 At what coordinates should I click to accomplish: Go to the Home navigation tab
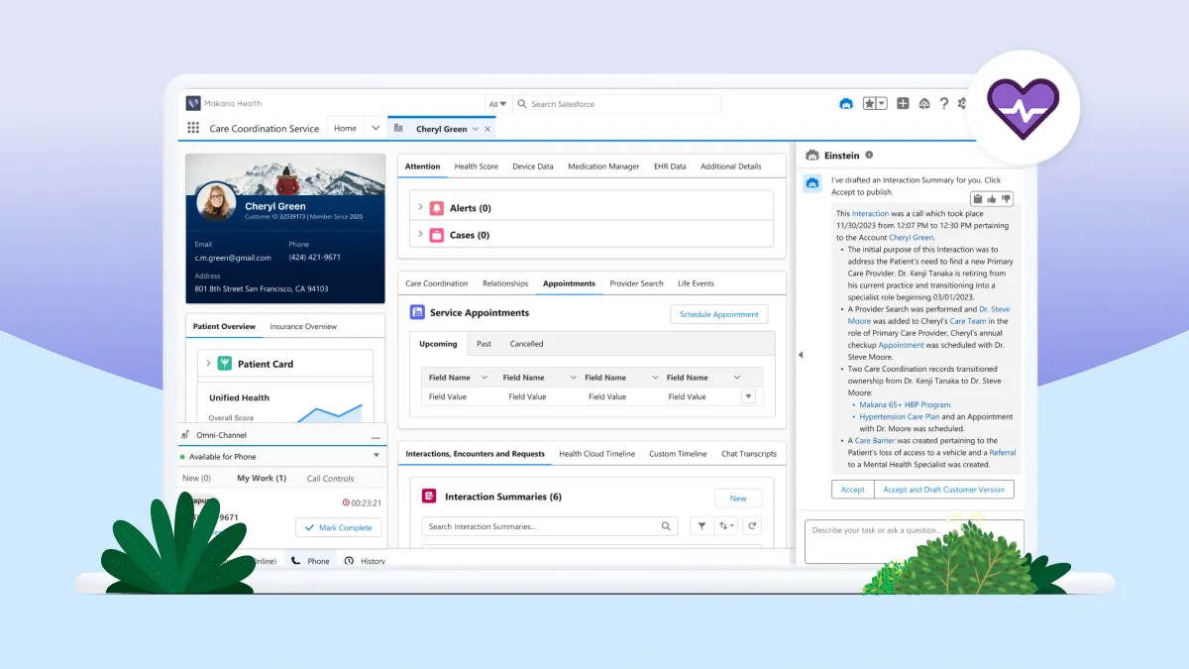(345, 128)
